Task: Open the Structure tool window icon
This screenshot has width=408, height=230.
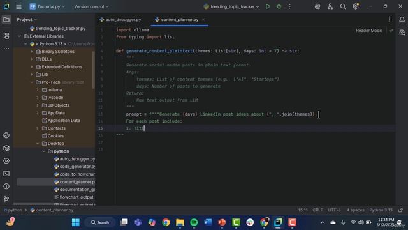Action: pyautogui.click(x=6, y=36)
